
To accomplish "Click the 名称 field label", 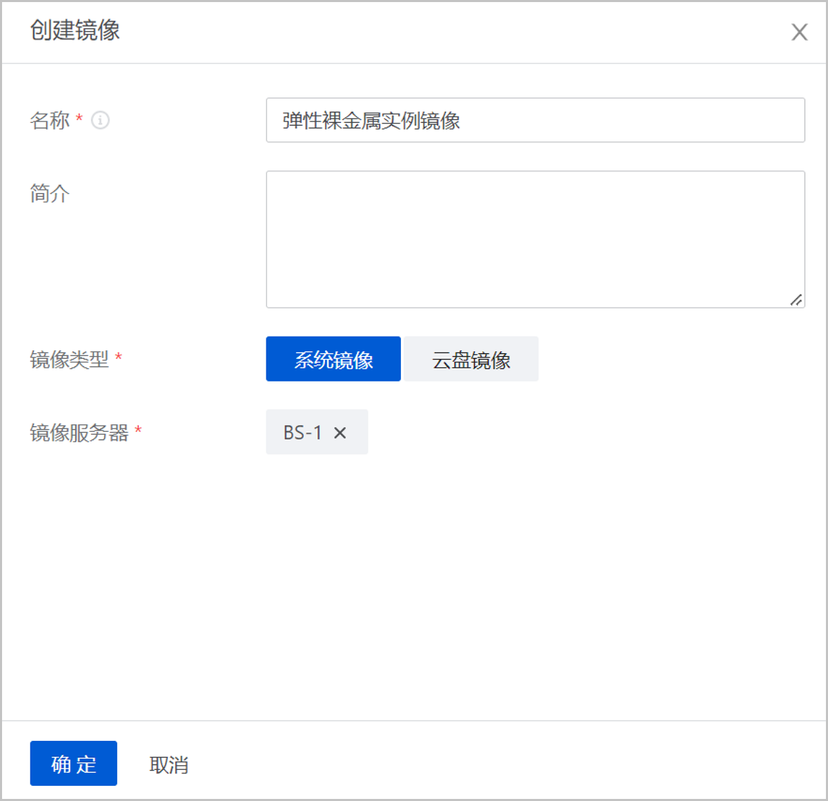I will (x=50, y=121).
